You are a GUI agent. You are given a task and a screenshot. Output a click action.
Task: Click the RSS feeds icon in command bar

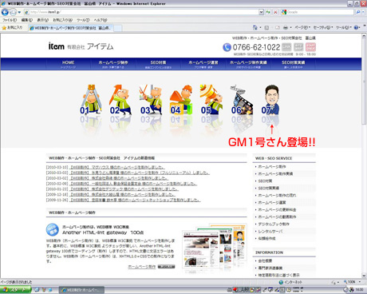[266, 27]
